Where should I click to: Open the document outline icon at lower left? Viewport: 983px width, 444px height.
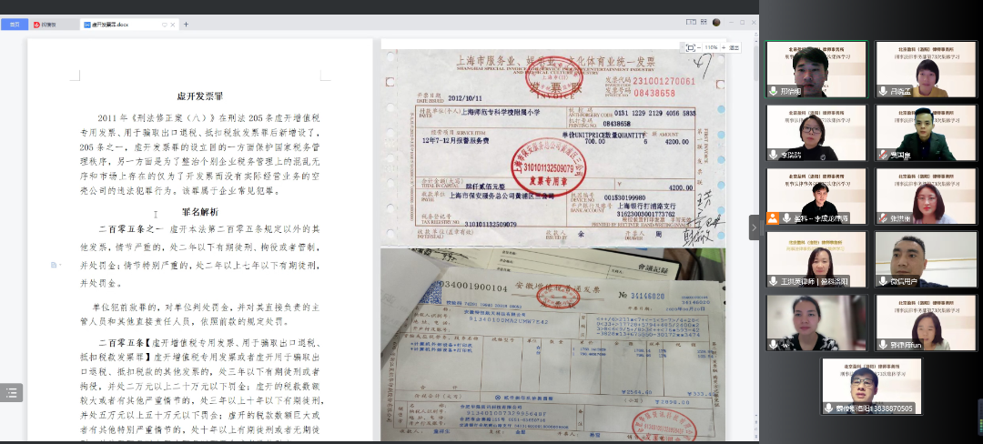tap(11, 393)
